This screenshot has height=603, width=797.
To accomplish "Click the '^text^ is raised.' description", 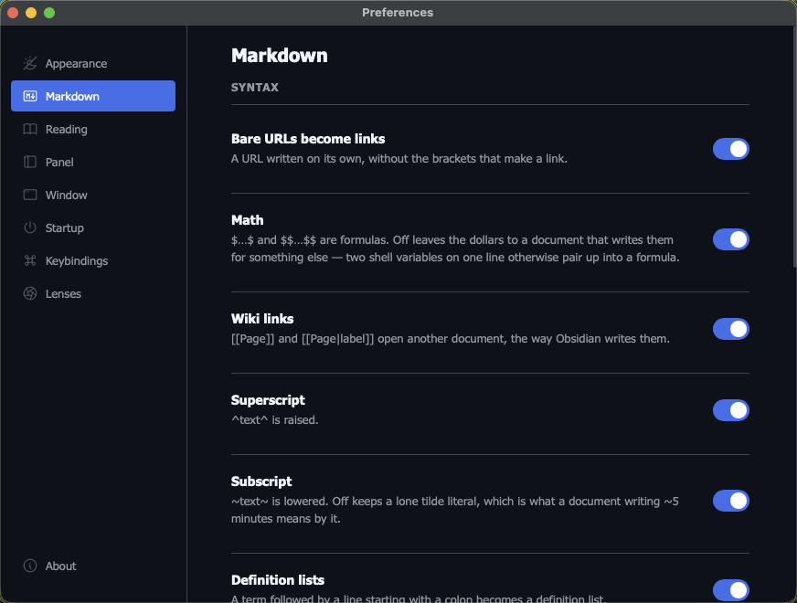I will (x=274, y=420).
